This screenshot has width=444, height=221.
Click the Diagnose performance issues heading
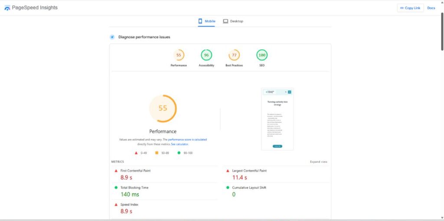coord(144,37)
